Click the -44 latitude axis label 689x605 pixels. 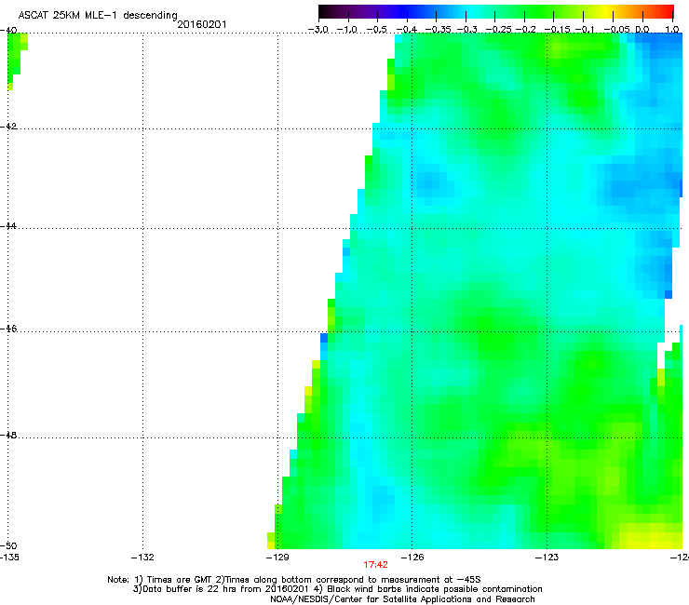9,226
